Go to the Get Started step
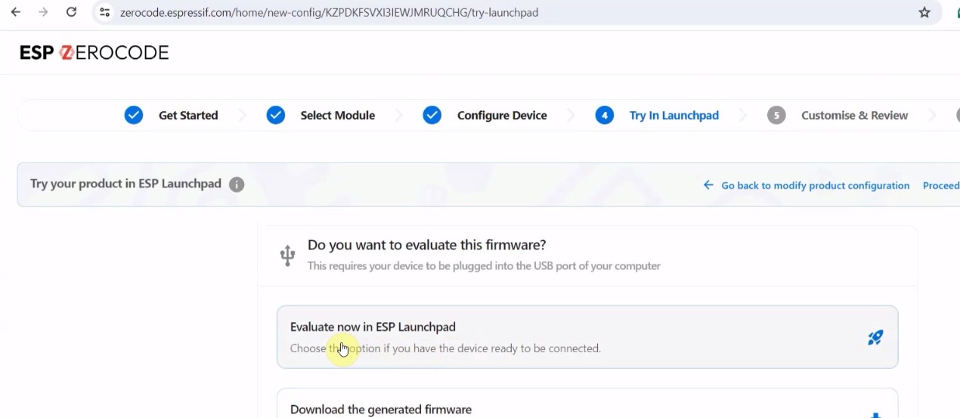960x418 pixels. click(188, 116)
